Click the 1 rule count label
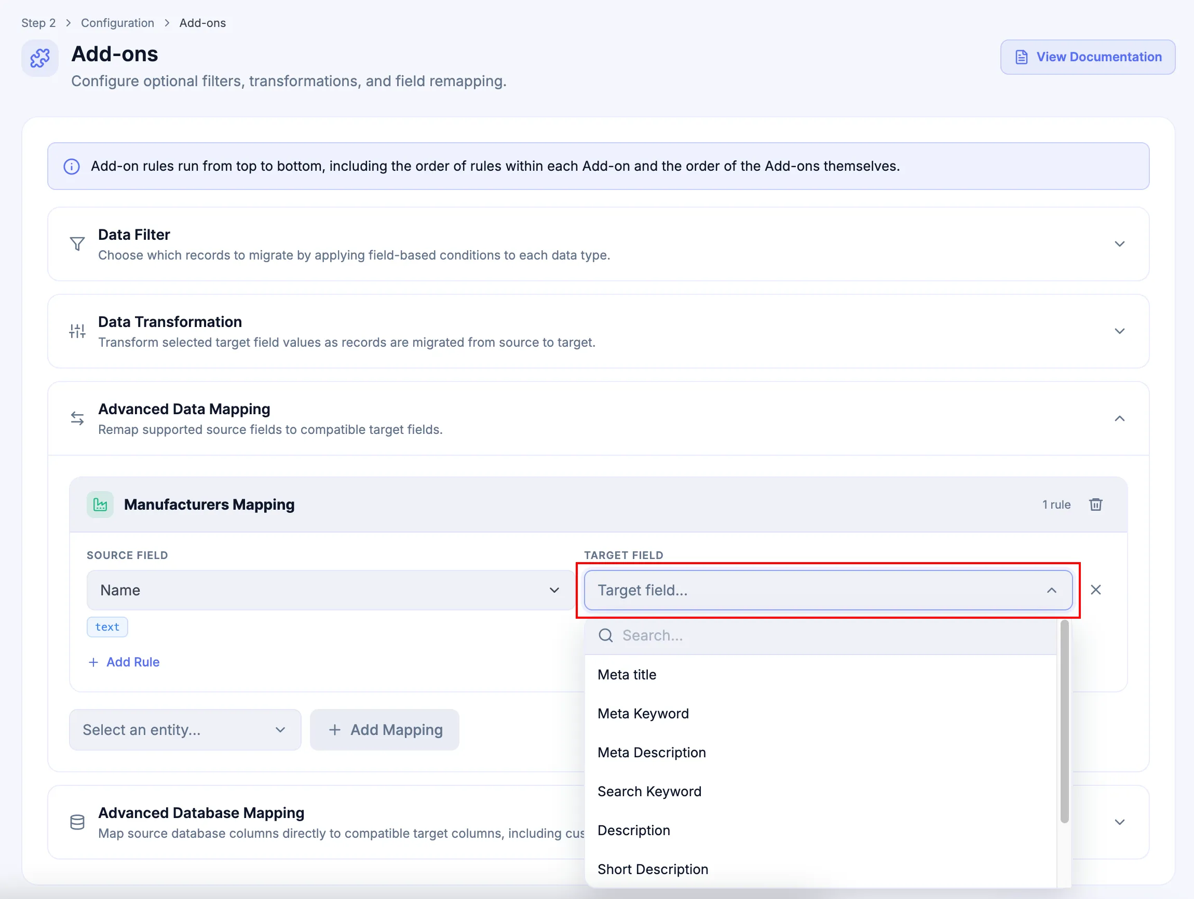This screenshot has height=899, width=1194. 1056,505
